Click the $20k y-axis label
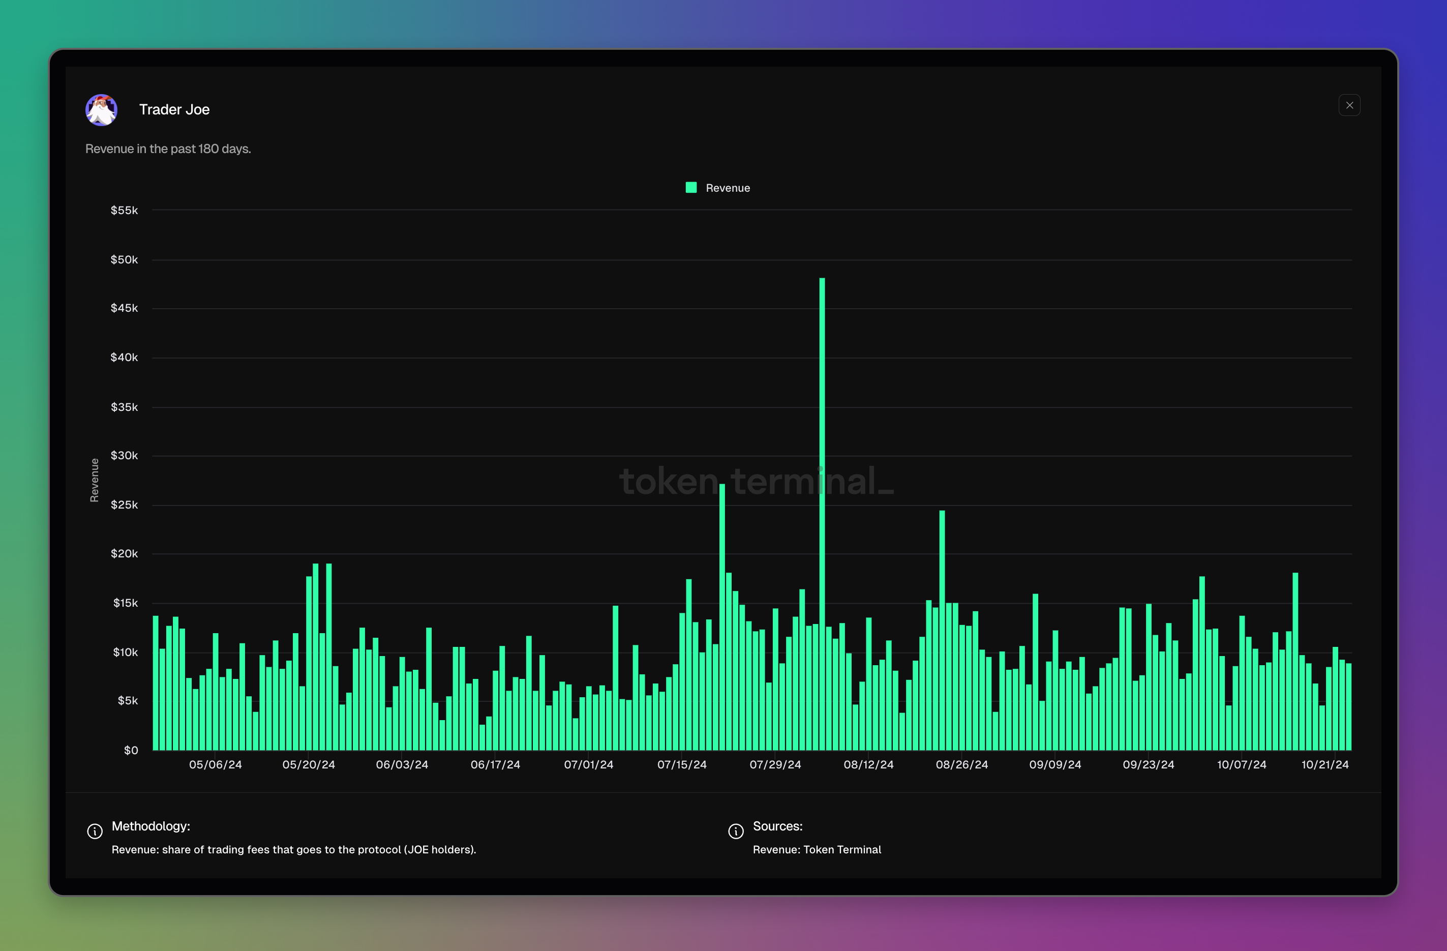1447x951 pixels. 124,553
